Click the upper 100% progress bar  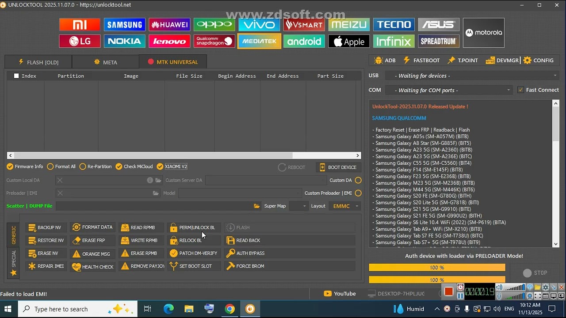[x=437, y=268]
